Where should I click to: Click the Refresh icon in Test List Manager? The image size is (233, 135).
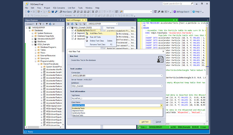(72, 24)
